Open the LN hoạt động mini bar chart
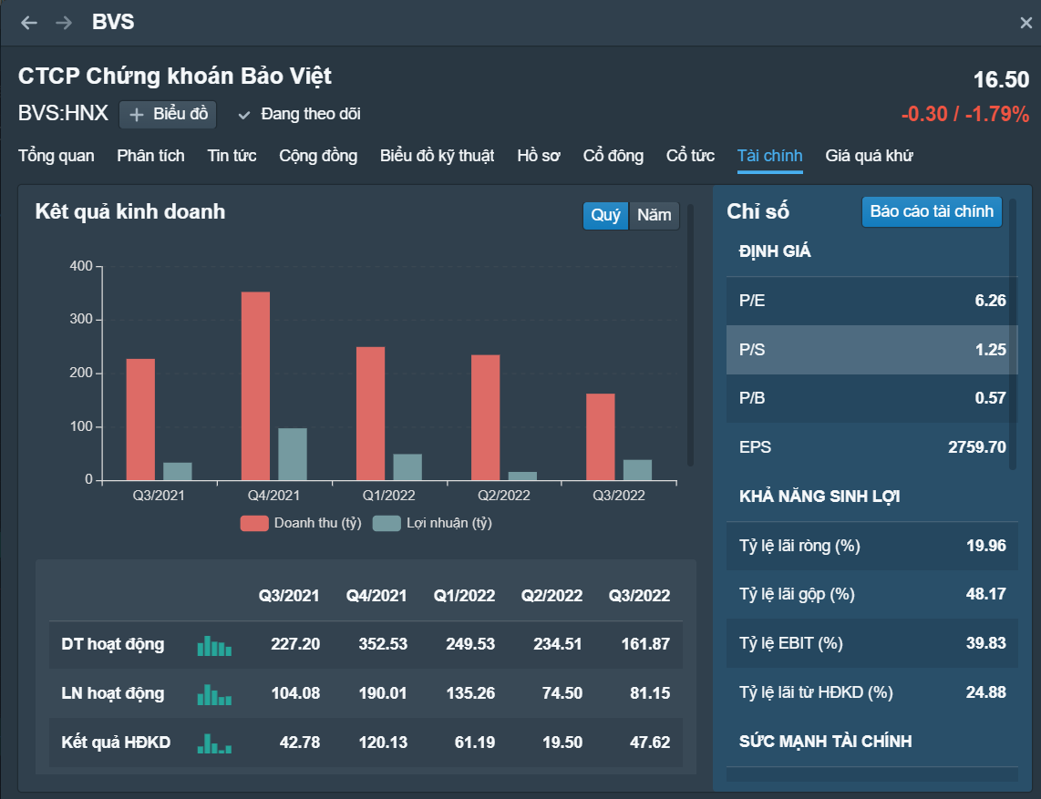 coord(214,694)
